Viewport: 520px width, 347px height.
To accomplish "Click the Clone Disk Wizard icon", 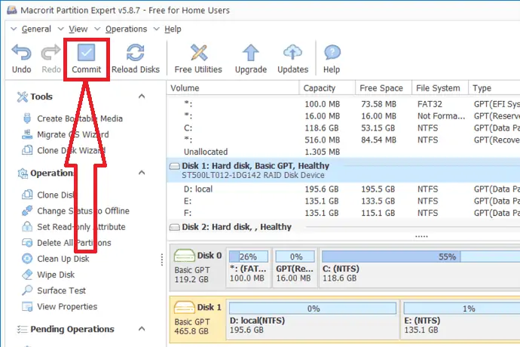I will pos(27,150).
